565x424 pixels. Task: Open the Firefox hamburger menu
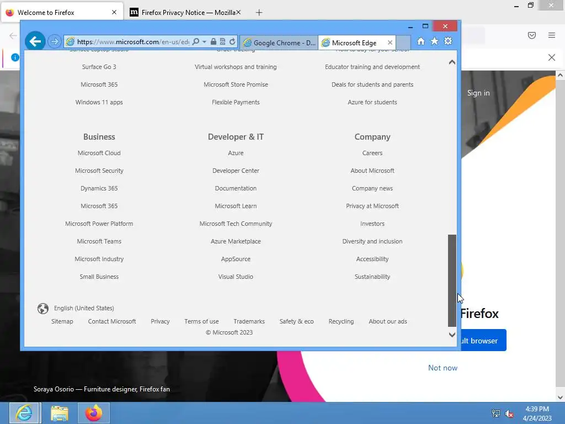pos(552,35)
